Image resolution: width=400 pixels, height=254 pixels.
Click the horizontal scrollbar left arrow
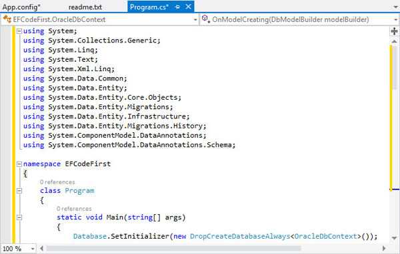tap(41, 248)
